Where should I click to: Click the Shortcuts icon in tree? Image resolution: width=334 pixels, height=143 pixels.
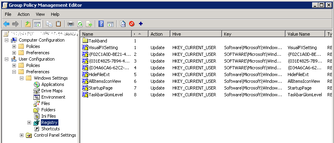pyautogui.click(x=37, y=129)
